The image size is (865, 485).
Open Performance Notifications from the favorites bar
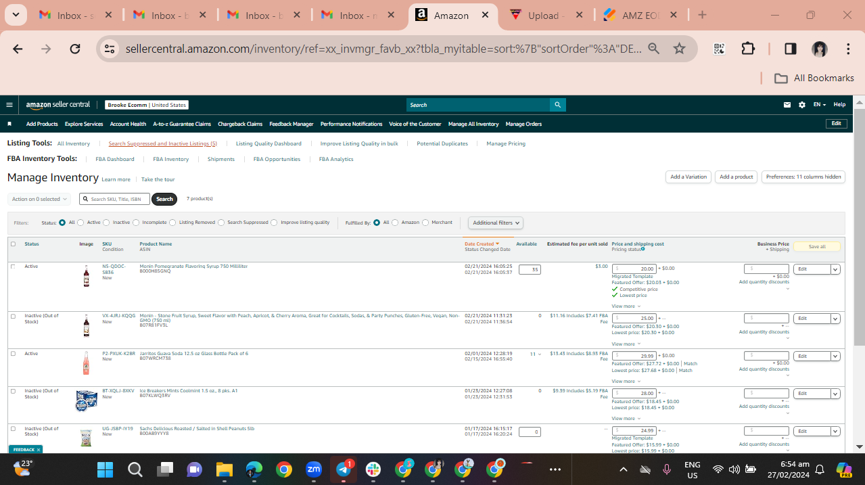pyautogui.click(x=351, y=124)
